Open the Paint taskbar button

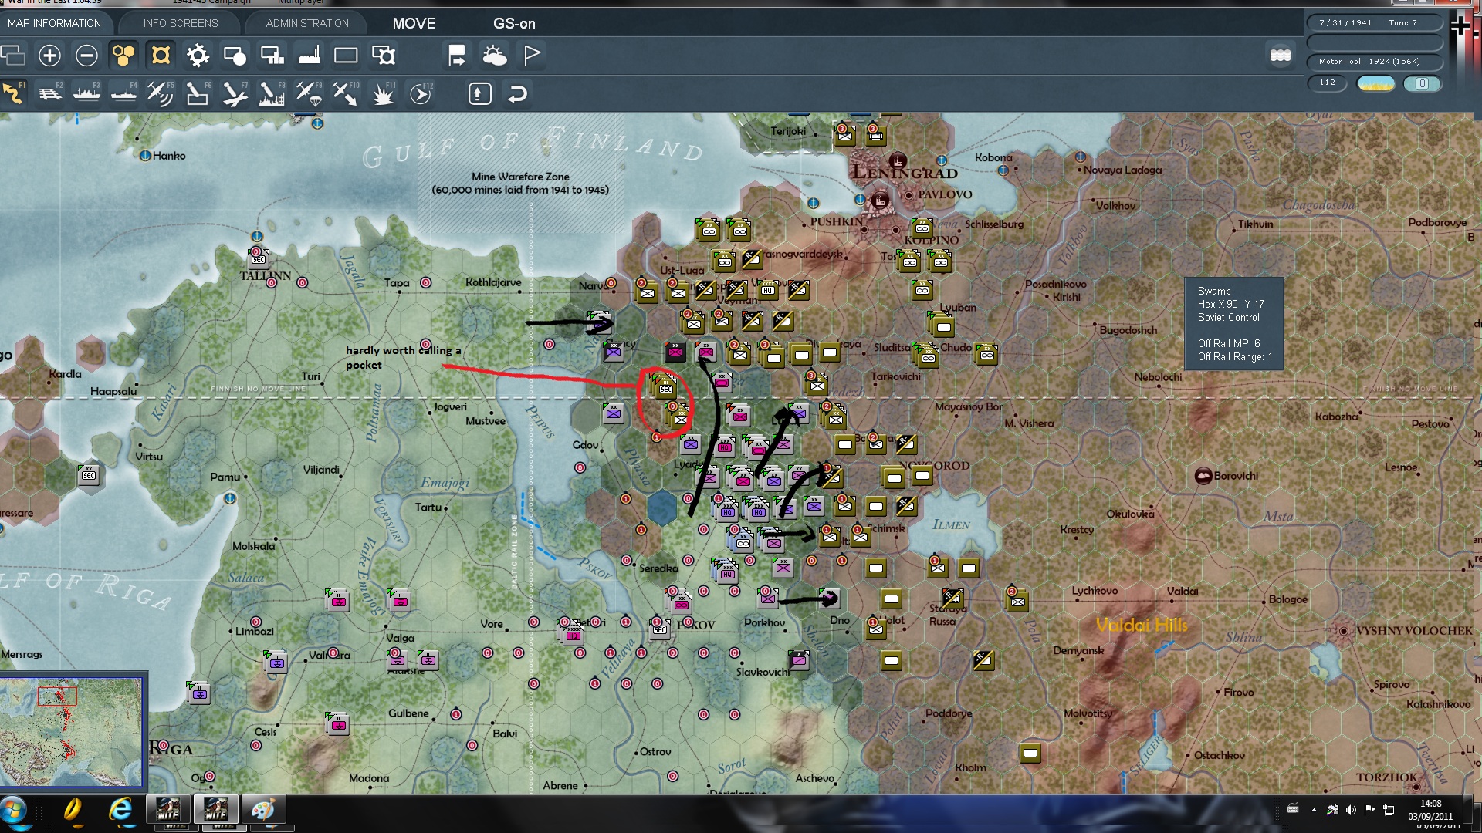pos(263,810)
